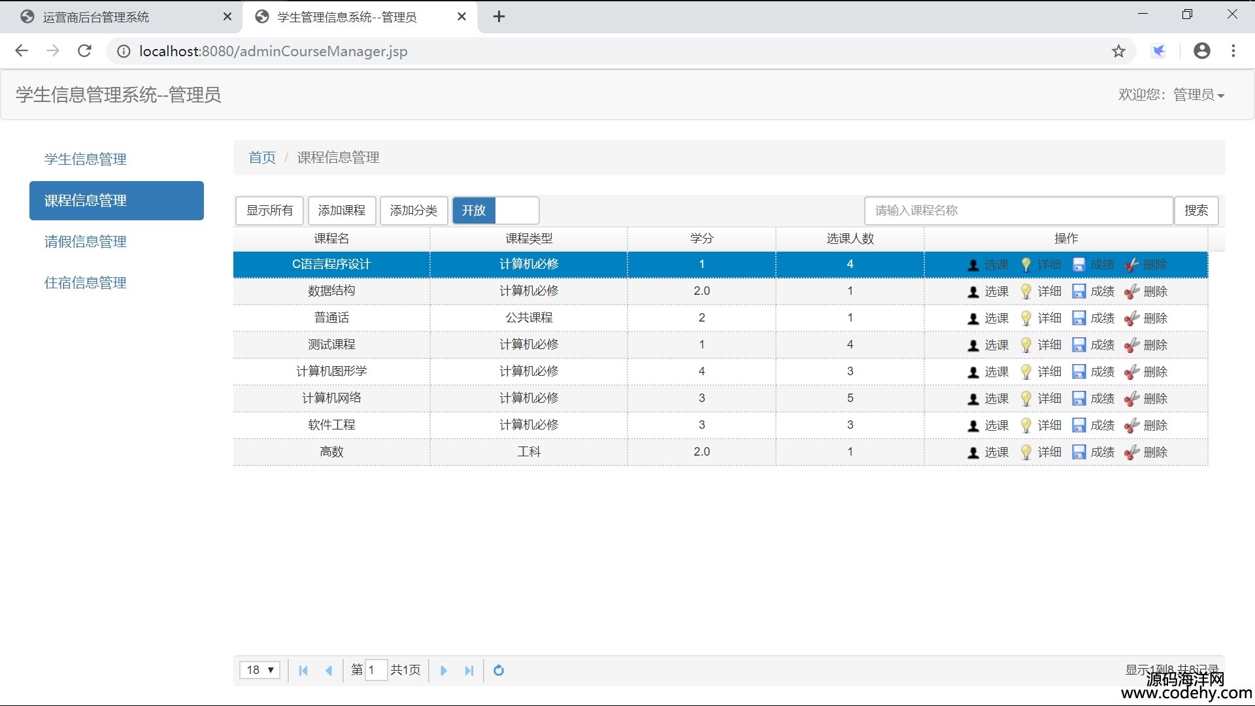Click the bird extension icon
This screenshot has height=706, width=1255.
pyautogui.click(x=1159, y=51)
